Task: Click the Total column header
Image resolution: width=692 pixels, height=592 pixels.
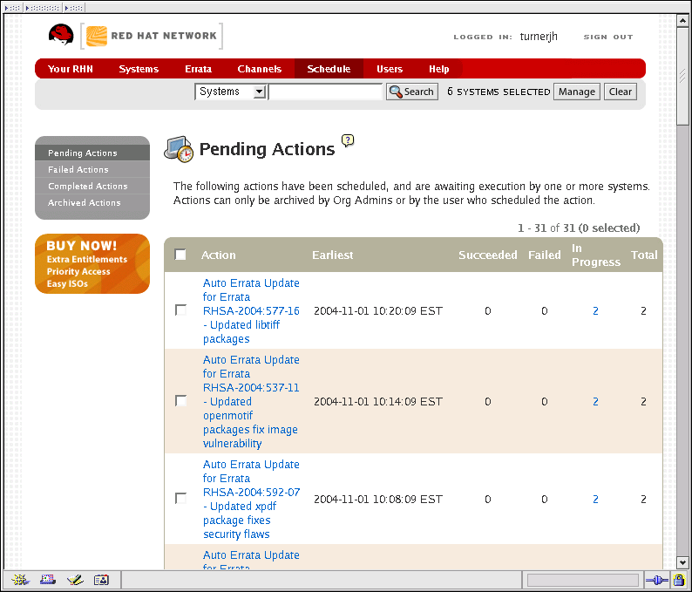Action: (x=644, y=255)
